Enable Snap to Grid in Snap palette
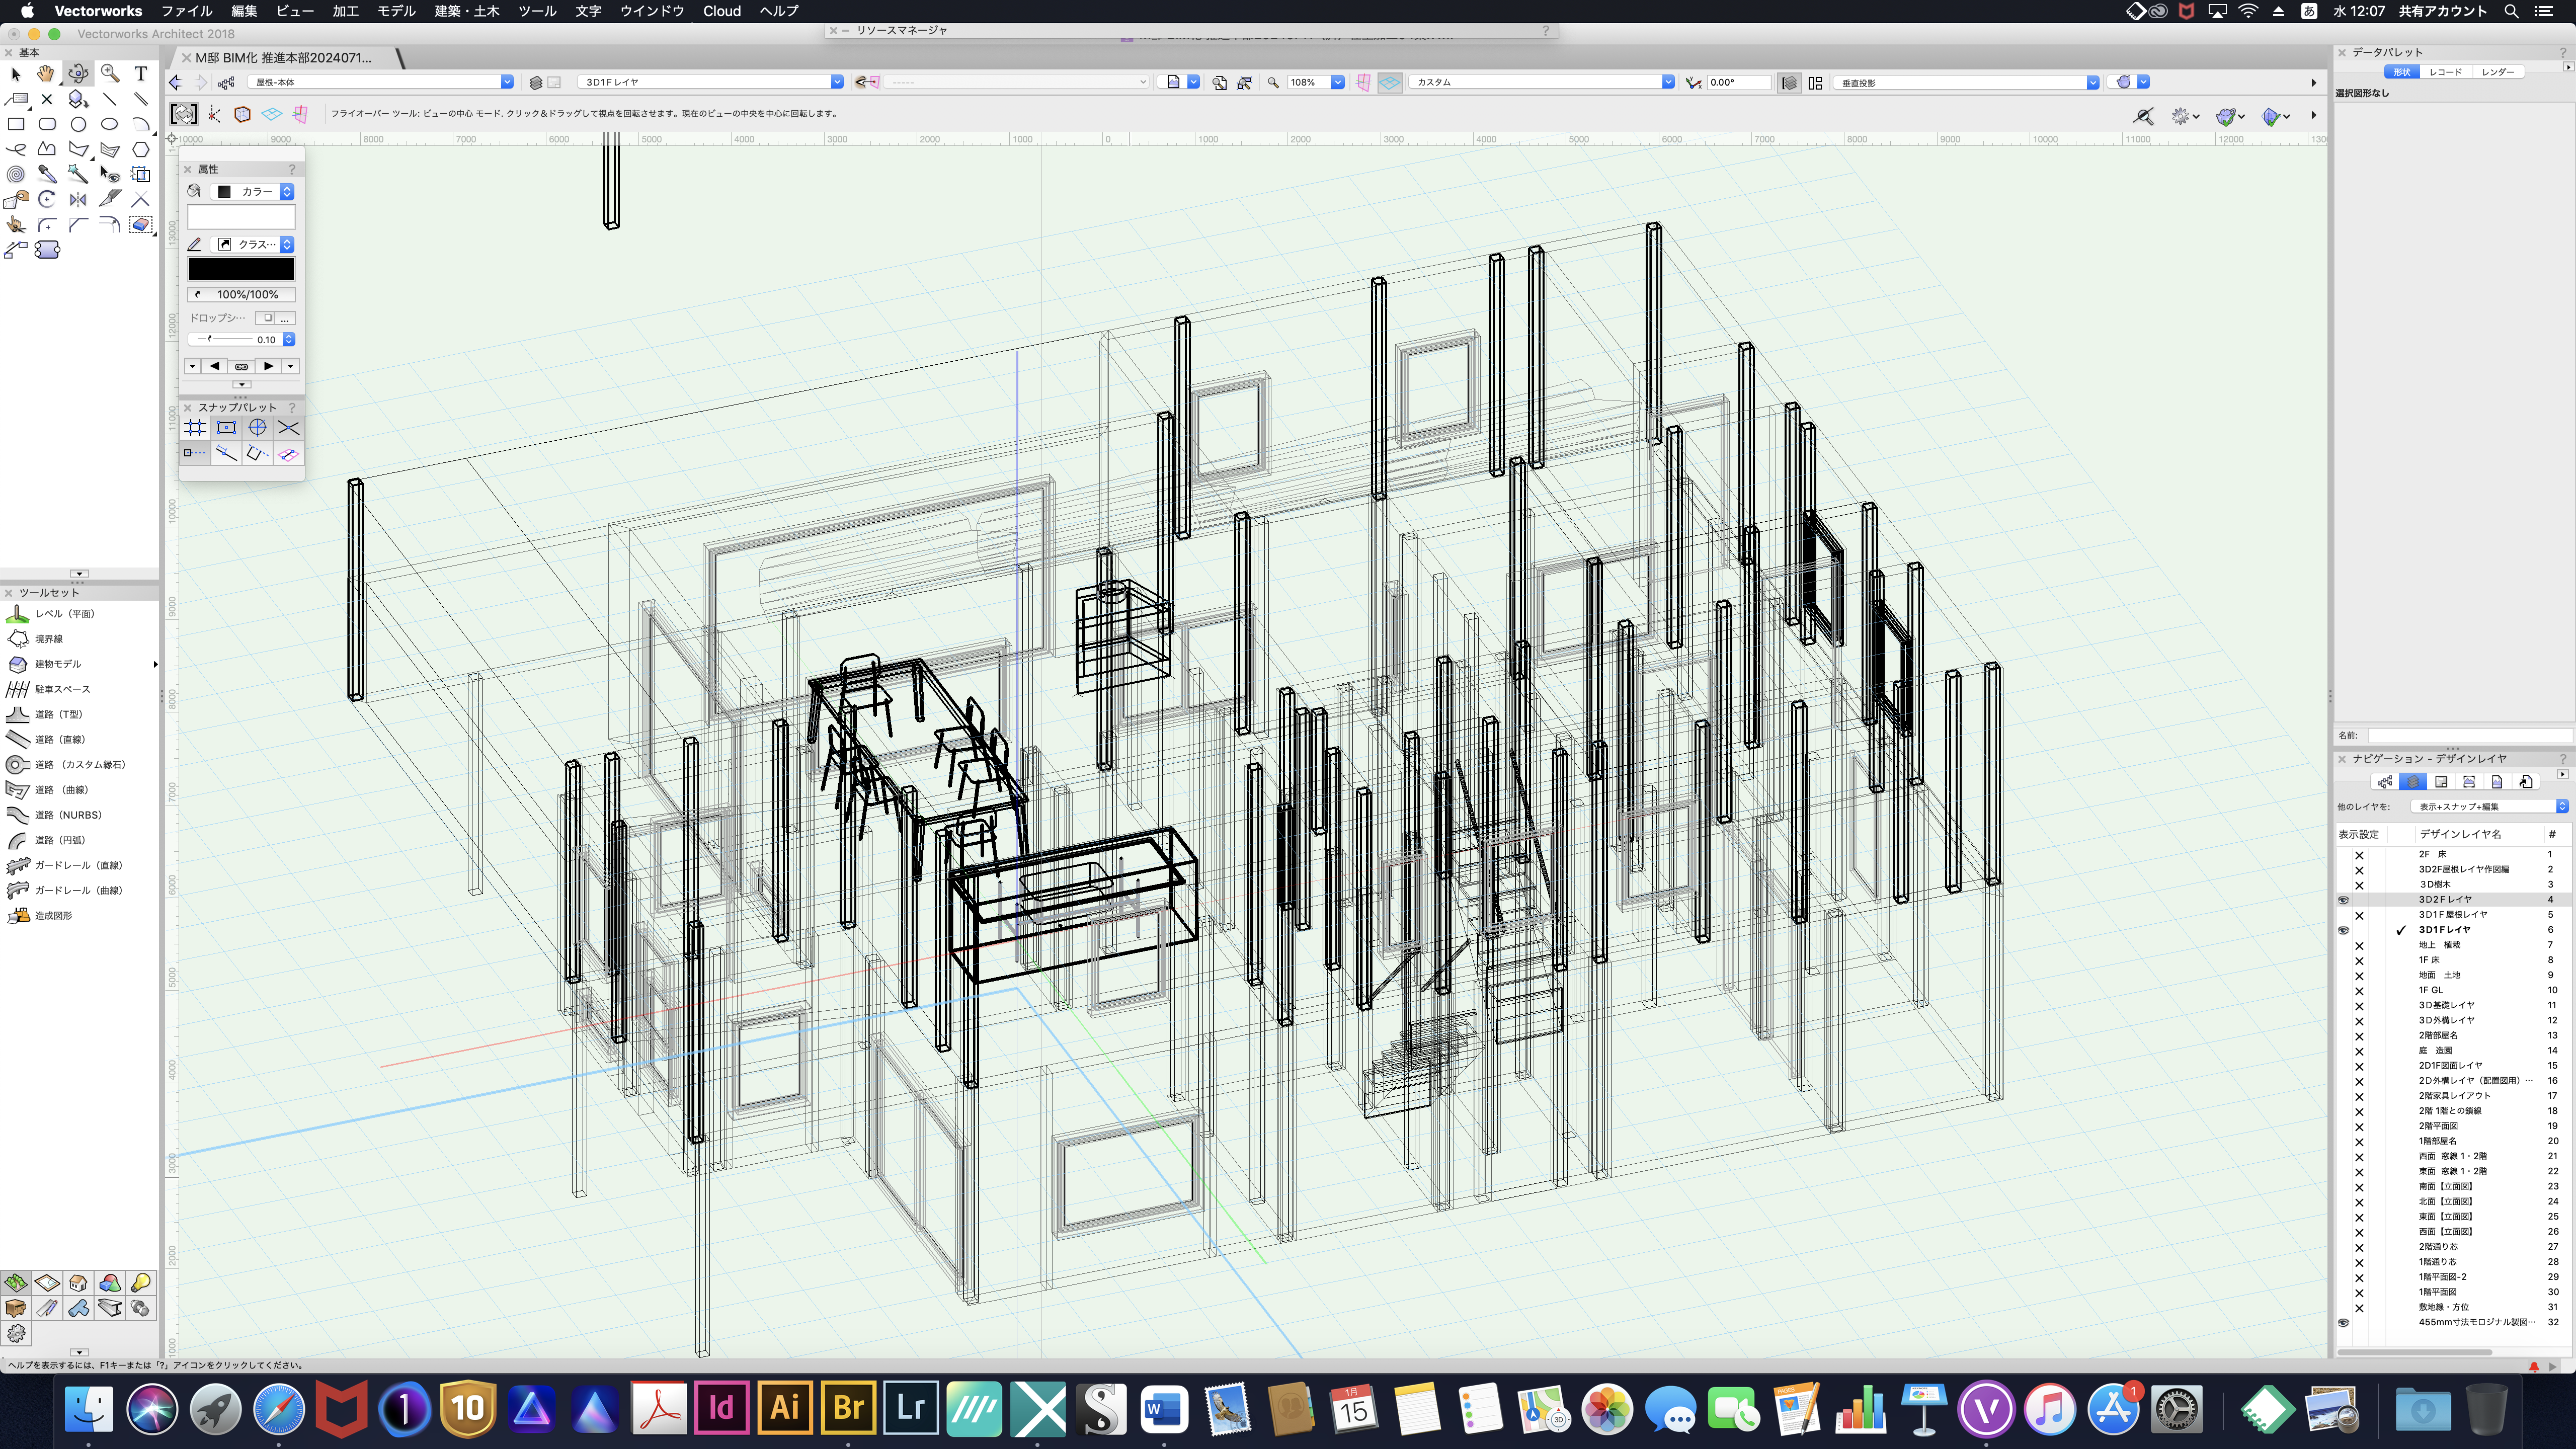Image resolution: width=2576 pixels, height=1449 pixels. click(195, 428)
